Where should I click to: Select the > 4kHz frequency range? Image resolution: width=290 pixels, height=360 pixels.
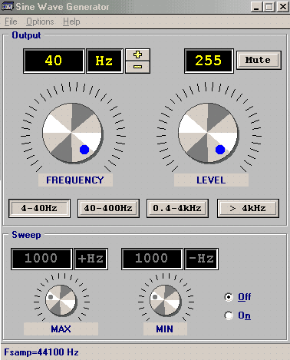[x=248, y=208]
